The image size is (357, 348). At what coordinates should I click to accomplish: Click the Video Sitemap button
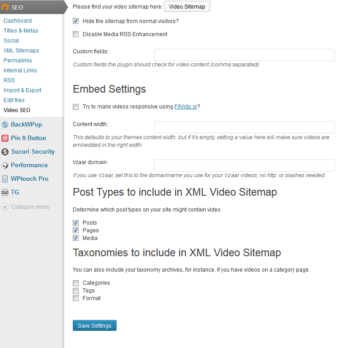(187, 7)
